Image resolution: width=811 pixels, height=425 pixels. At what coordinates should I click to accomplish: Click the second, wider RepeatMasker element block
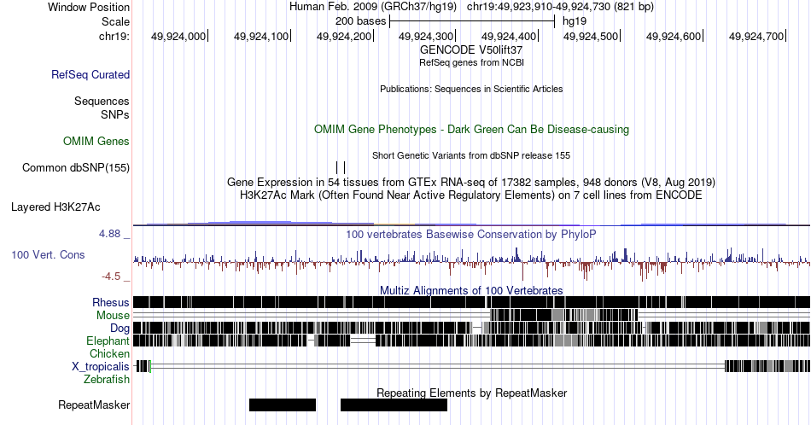[x=394, y=405]
